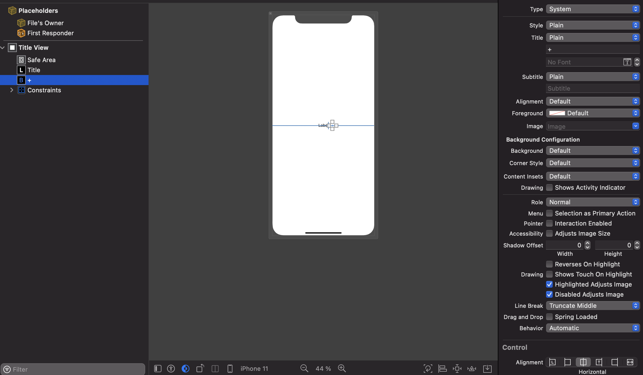The width and height of the screenshot is (643, 375).
Task: Select the Title label in outline view
Action: pos(34,70)
